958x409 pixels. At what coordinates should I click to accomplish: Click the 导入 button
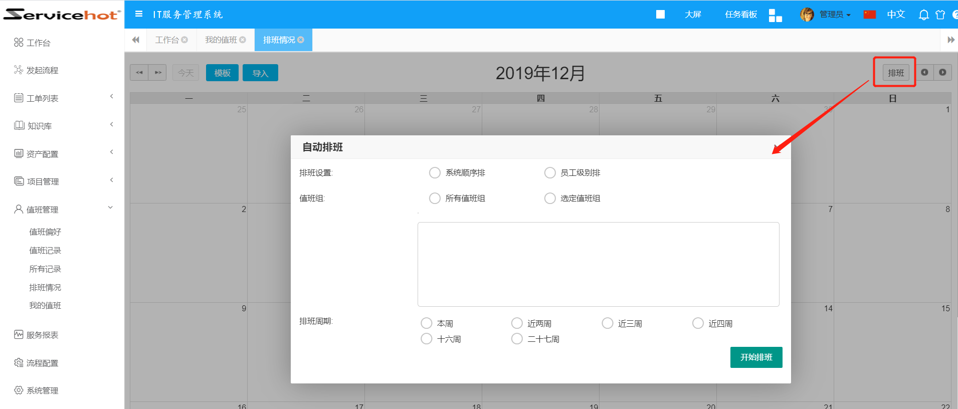tap(260, 73)
